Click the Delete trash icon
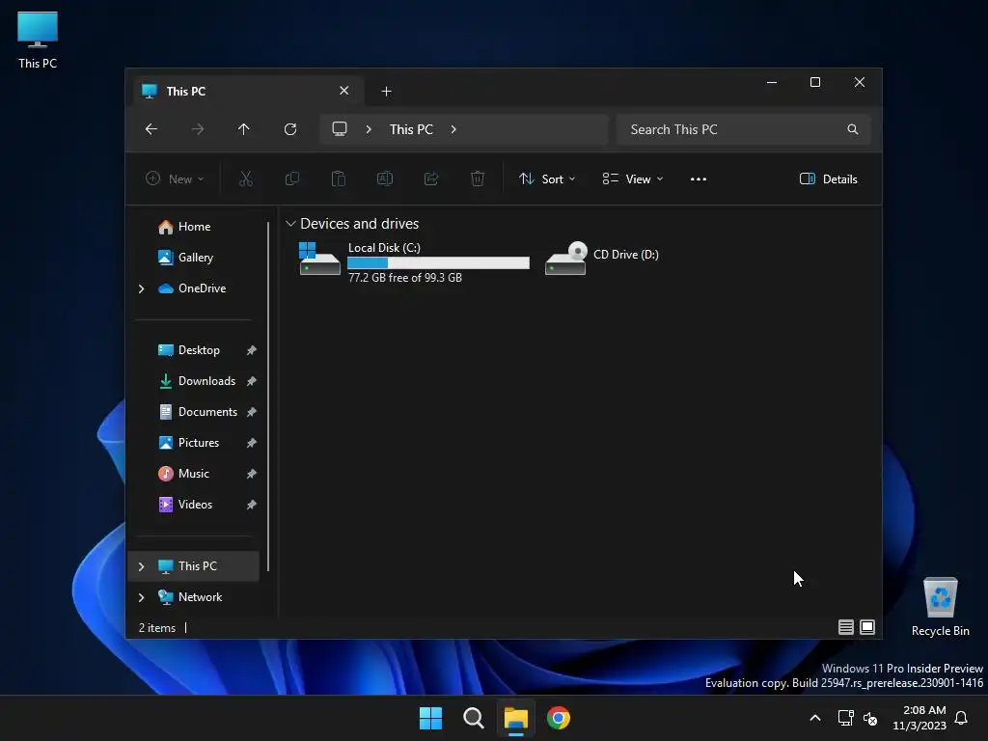Screen dimensions: 988x741 [478, 178]
